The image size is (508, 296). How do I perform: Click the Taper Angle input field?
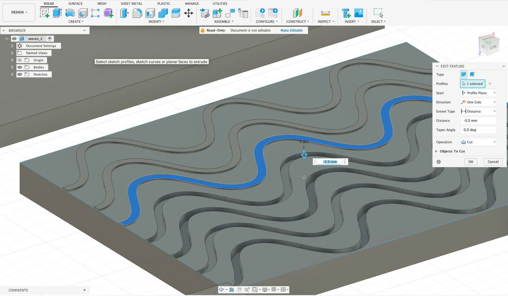tap(478, 130)
